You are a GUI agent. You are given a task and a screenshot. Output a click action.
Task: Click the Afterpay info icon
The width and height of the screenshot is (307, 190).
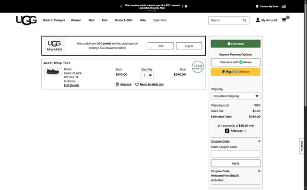pos(245,131)
